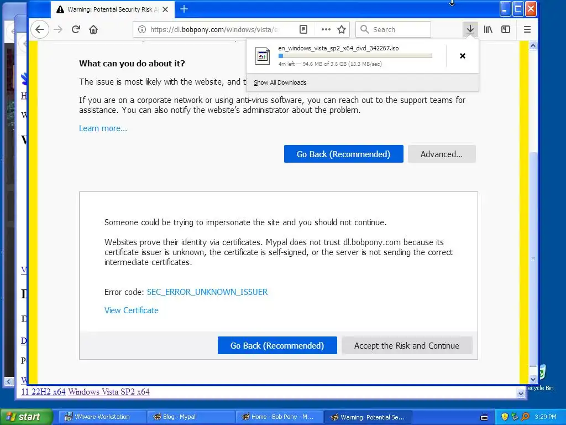Click the page scrollbar down arrow

[533, 379]
